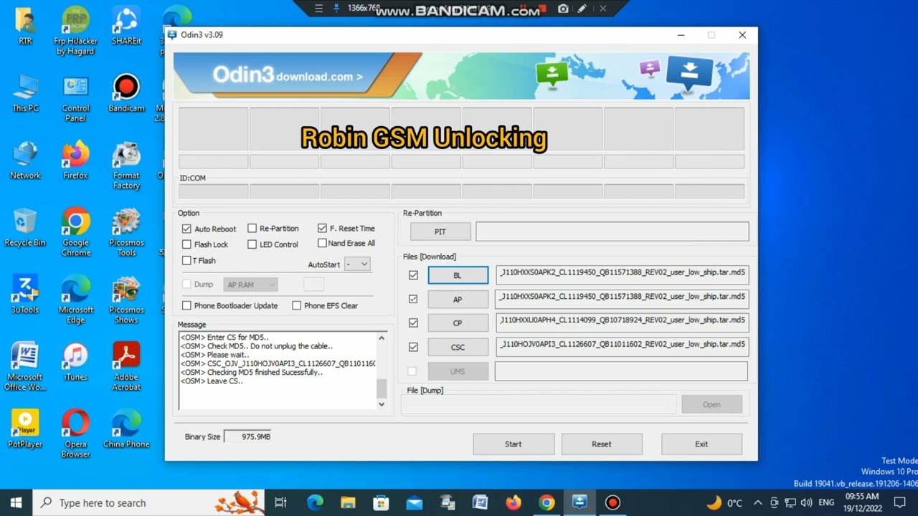The width and height of the screenshot is (918, 516).
Task: Open Opera Browser desktop shortcut
Action: (x=75, y=434)
